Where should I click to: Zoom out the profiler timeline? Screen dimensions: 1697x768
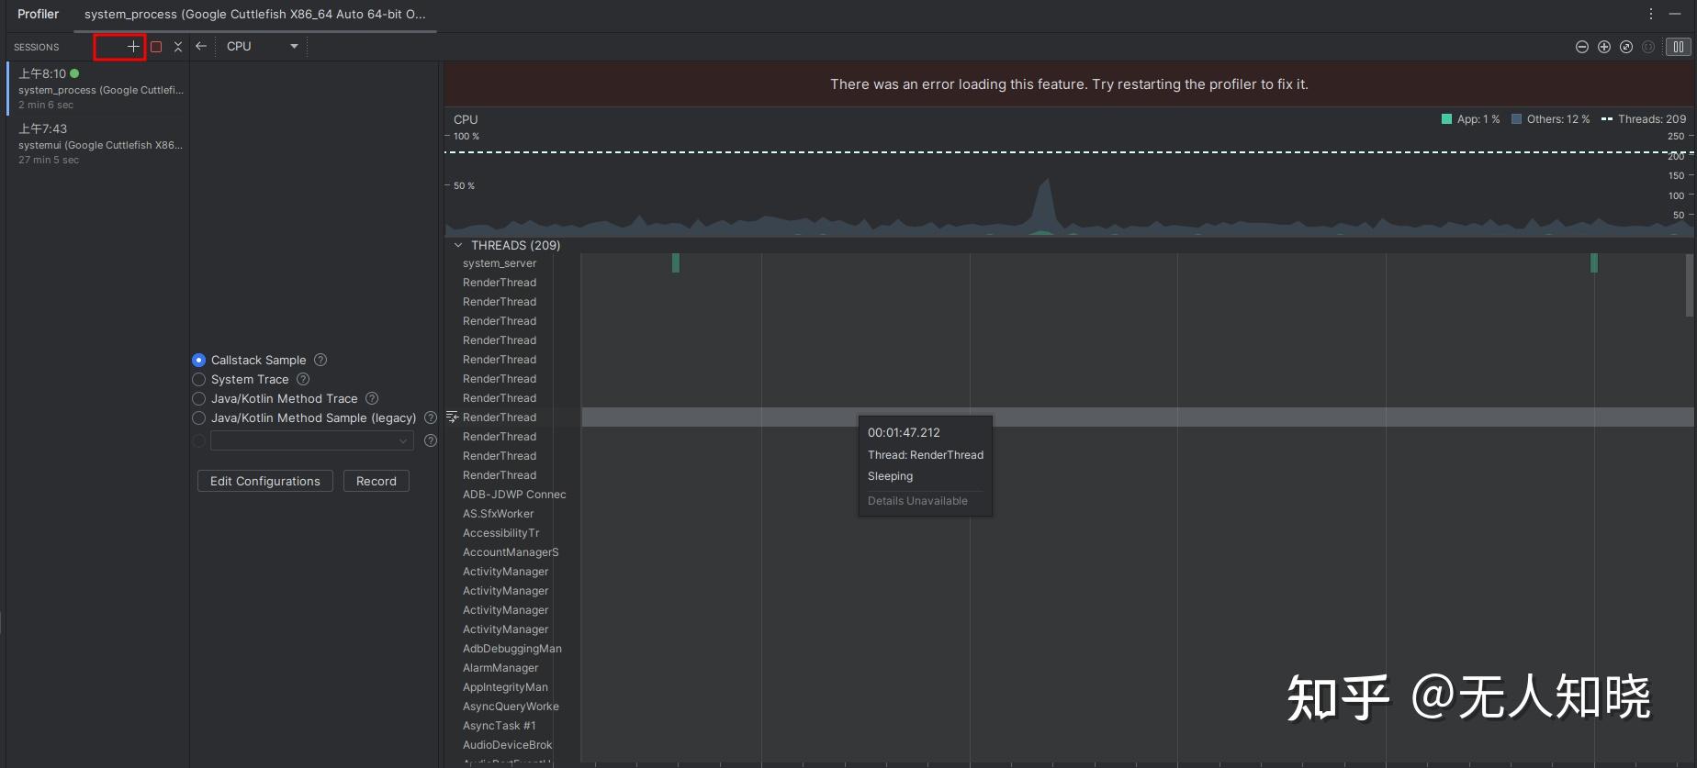[1581, 47]
